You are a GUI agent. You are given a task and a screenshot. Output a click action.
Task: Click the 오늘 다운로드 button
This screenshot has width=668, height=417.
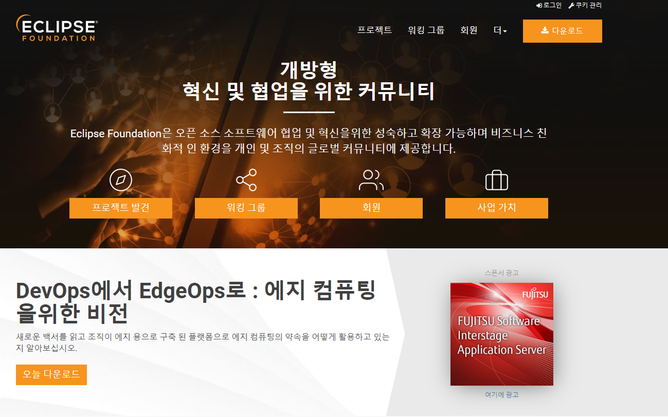(51, 375)
